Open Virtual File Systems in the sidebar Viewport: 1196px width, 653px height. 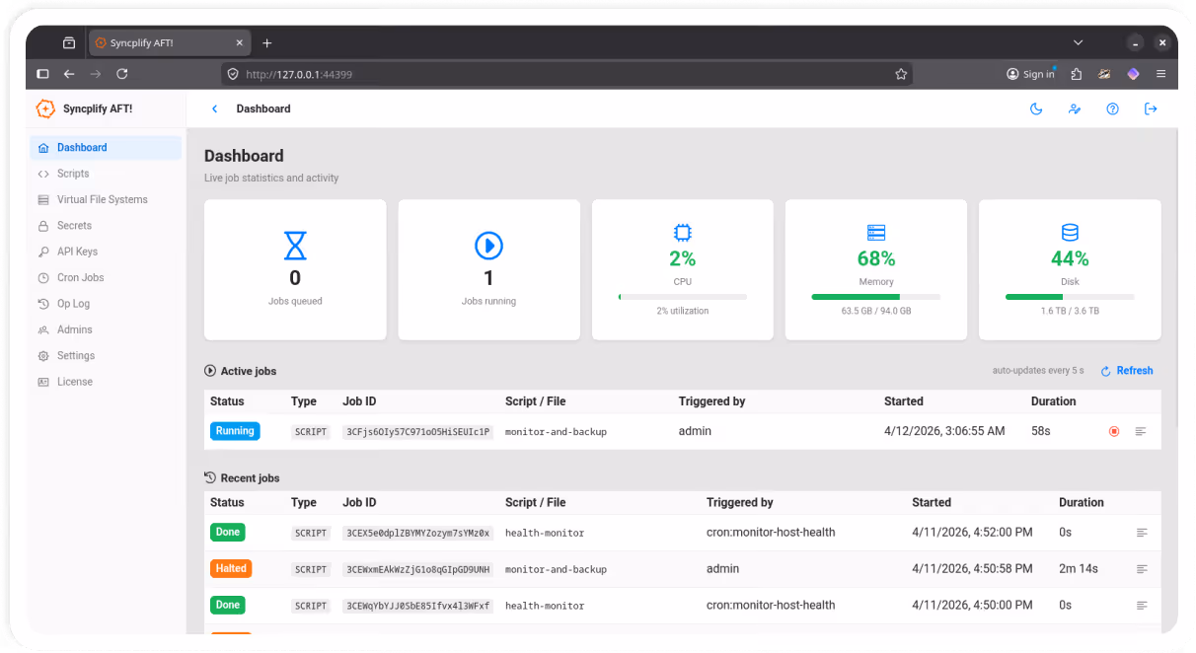[106, 199]
